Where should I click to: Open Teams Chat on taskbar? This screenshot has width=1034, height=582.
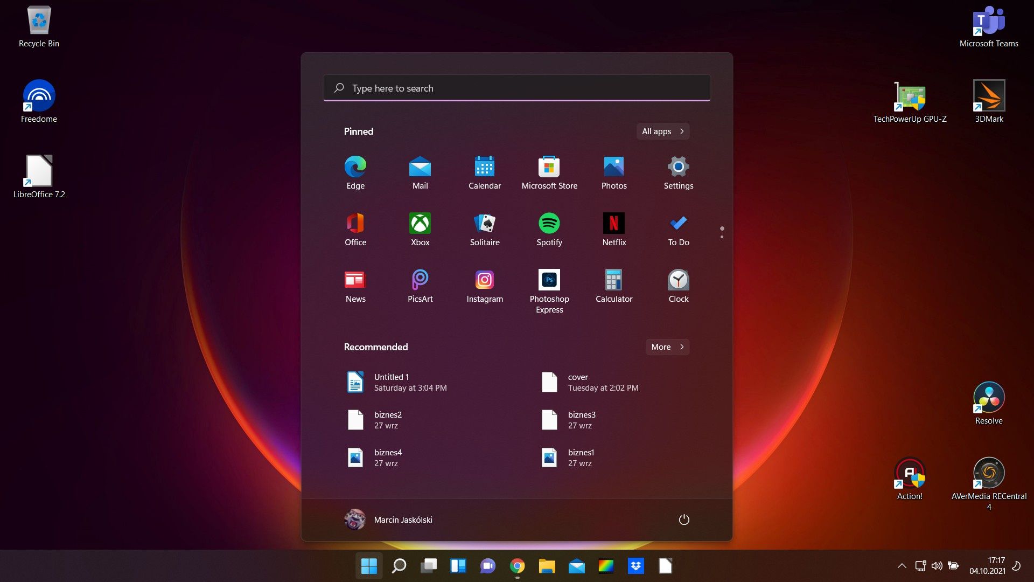[x=488, y=566]
